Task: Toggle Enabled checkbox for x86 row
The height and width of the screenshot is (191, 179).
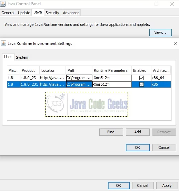Action: 141,84
